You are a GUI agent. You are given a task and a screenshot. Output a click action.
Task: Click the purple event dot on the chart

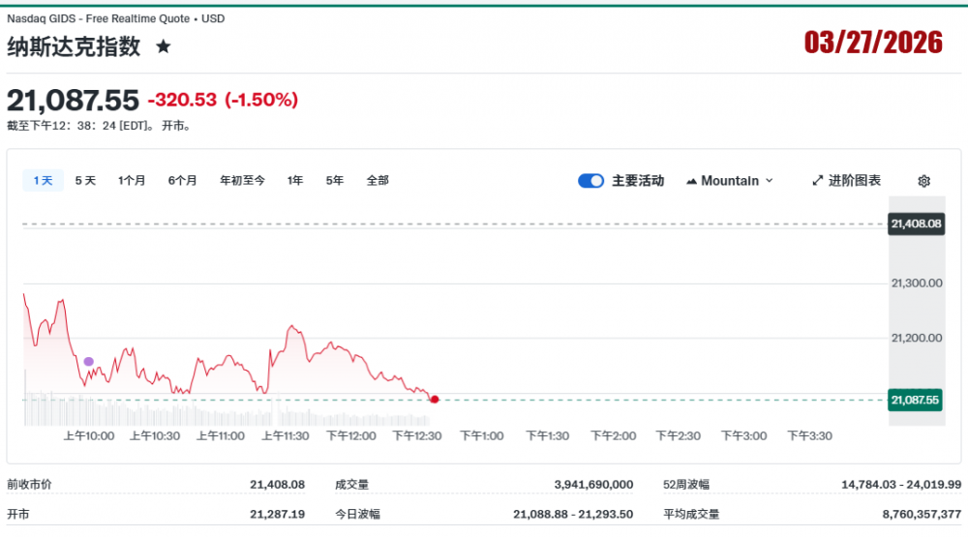tap(89, 362)
